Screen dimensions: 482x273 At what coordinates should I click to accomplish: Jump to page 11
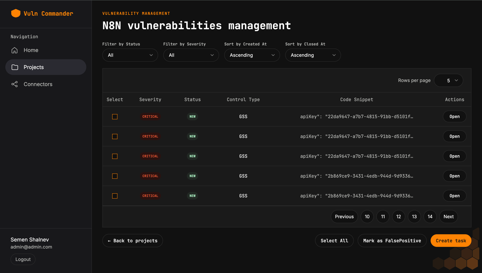383,217
